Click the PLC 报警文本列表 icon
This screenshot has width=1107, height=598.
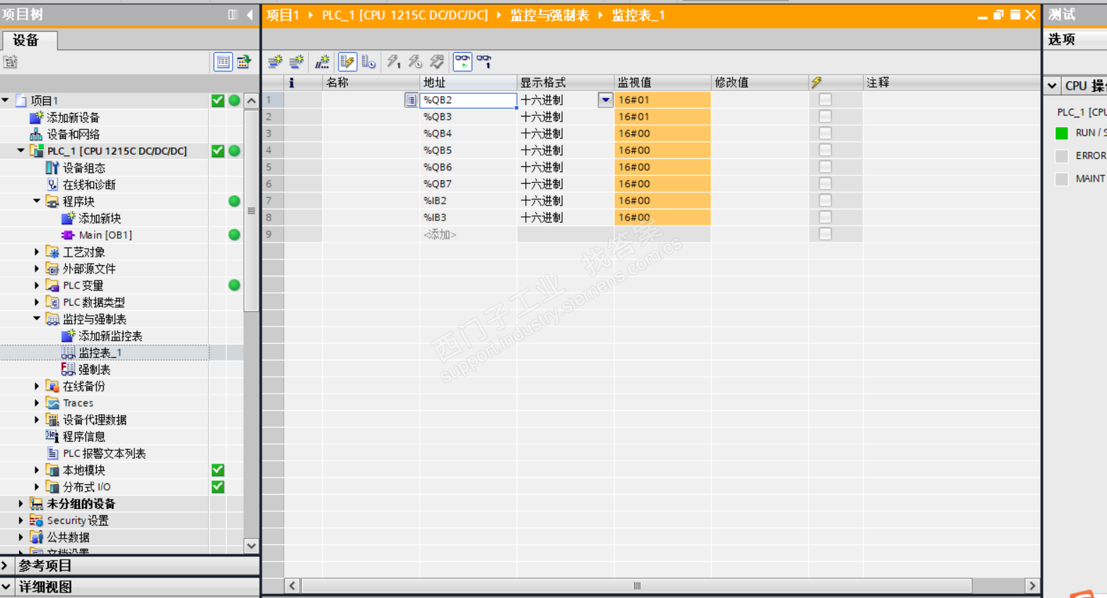click(x=52, y=453)
